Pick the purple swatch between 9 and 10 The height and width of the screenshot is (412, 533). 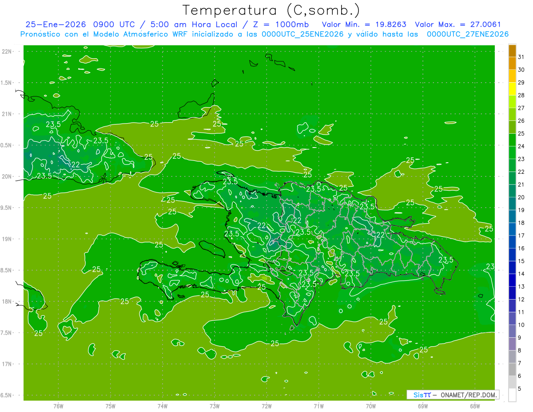(512, 332)
